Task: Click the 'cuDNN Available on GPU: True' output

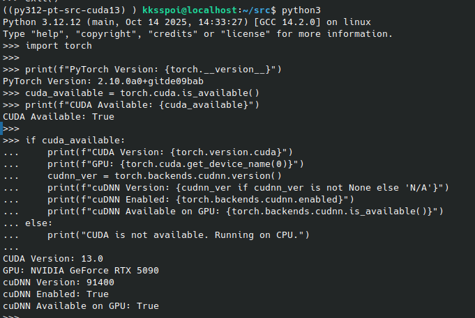Action: pos(81,305)
